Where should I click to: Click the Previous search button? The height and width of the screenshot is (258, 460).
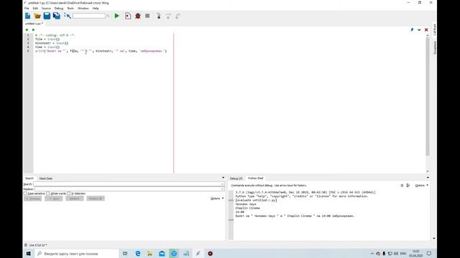click(33, 199)
